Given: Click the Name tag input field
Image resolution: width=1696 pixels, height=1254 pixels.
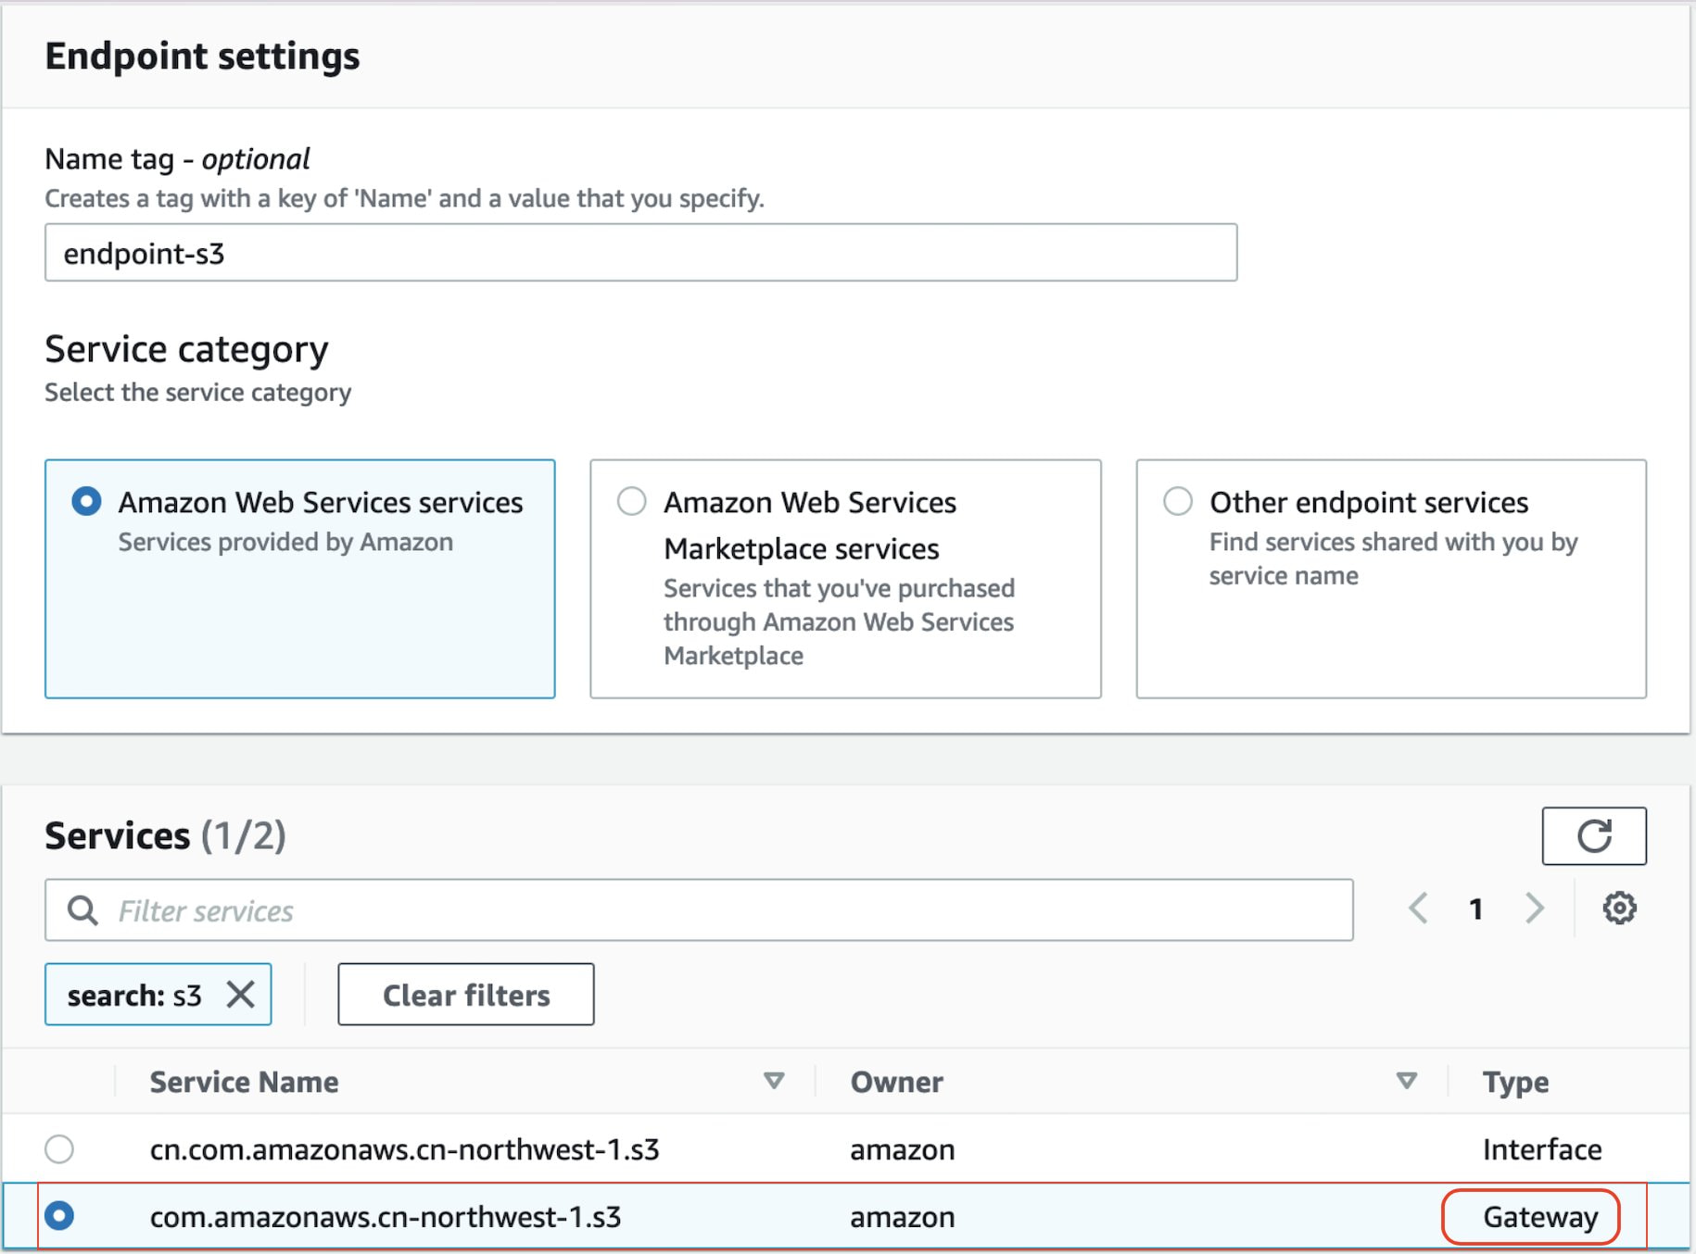Looking at the screenshot, I should (640, 252).
